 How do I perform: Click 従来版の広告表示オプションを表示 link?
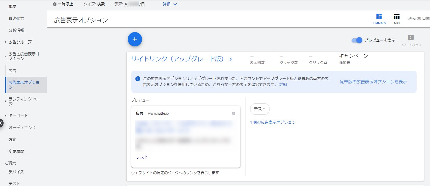coord(373,82)
